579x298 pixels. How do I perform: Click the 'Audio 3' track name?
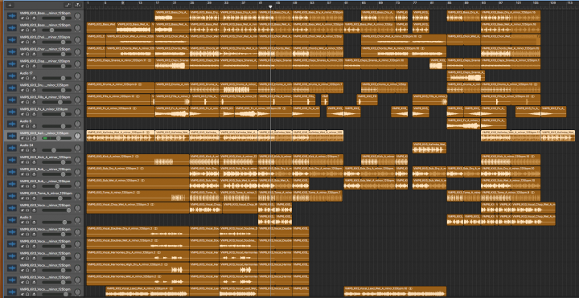pos(26,217)
